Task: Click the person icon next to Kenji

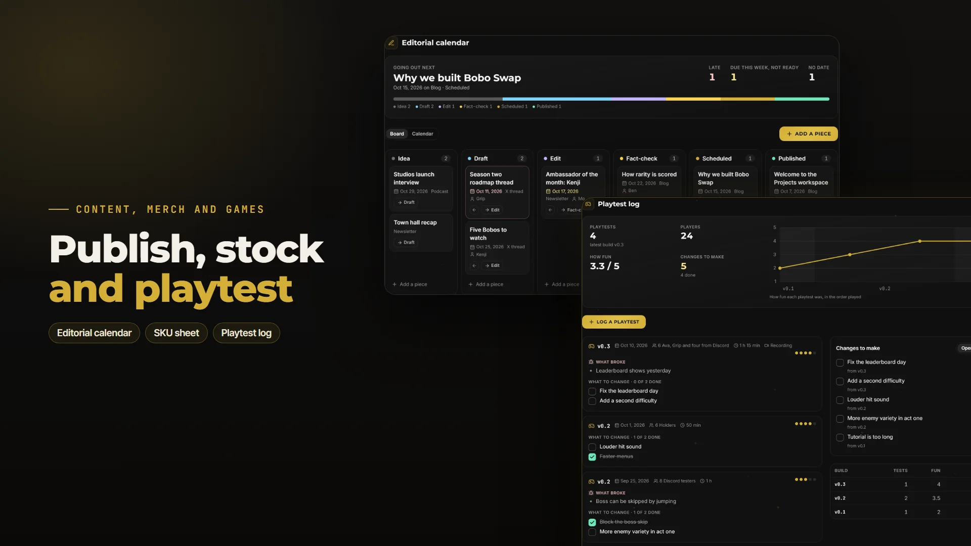Action: [472, 254]
